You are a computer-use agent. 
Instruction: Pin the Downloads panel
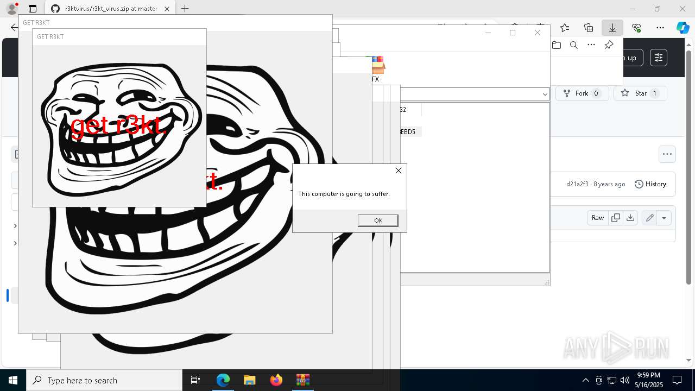[x=609, y=45]
